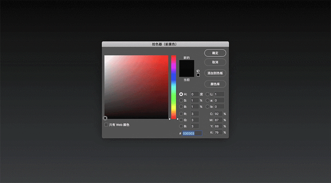Click the 新的 label above swatch

pyautogui.click(x=187, y=58)
